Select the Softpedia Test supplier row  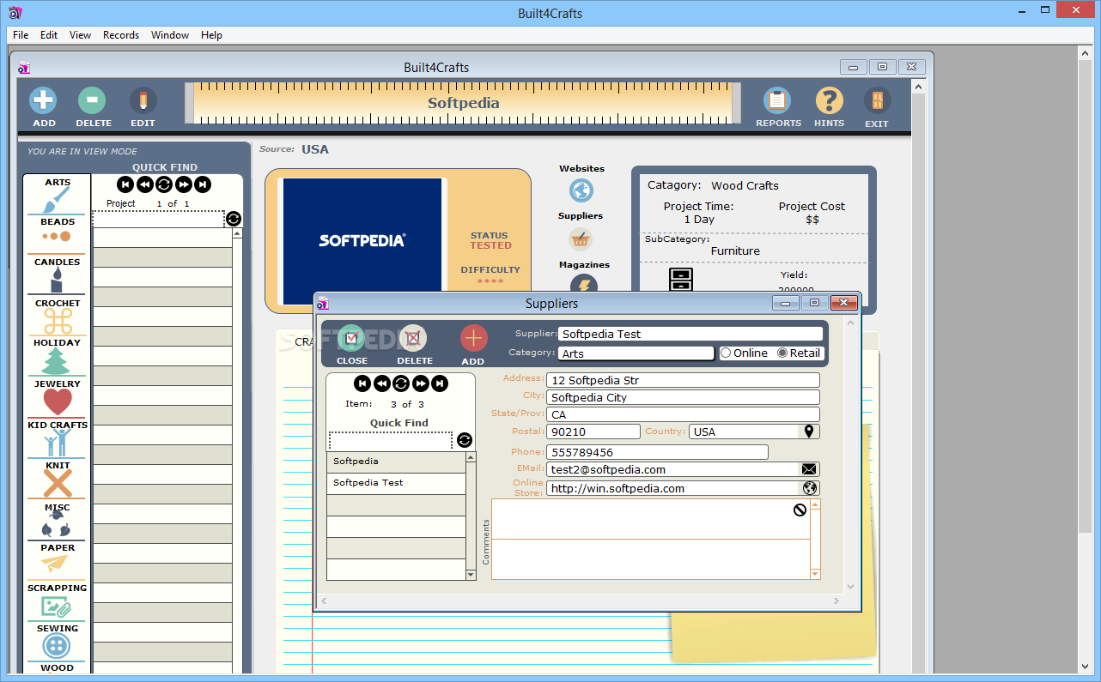[396, 483]
